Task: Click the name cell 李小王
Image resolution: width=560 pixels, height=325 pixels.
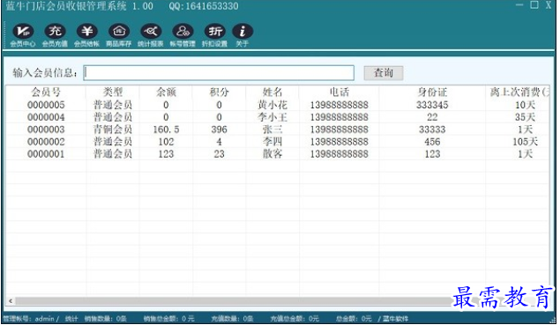Action: click(273, 117)
